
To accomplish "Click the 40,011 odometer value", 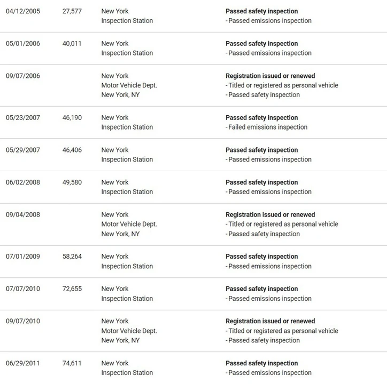I will pos(72,43).
